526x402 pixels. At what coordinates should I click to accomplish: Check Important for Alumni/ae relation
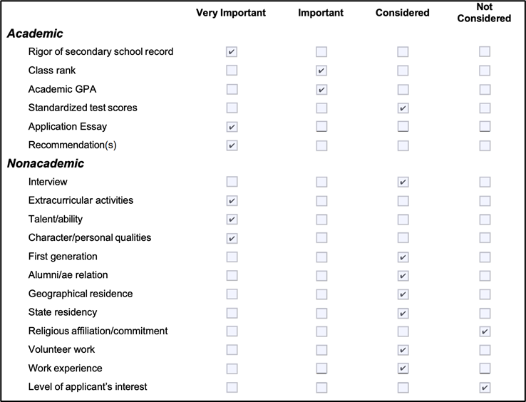tap(321, 276)
